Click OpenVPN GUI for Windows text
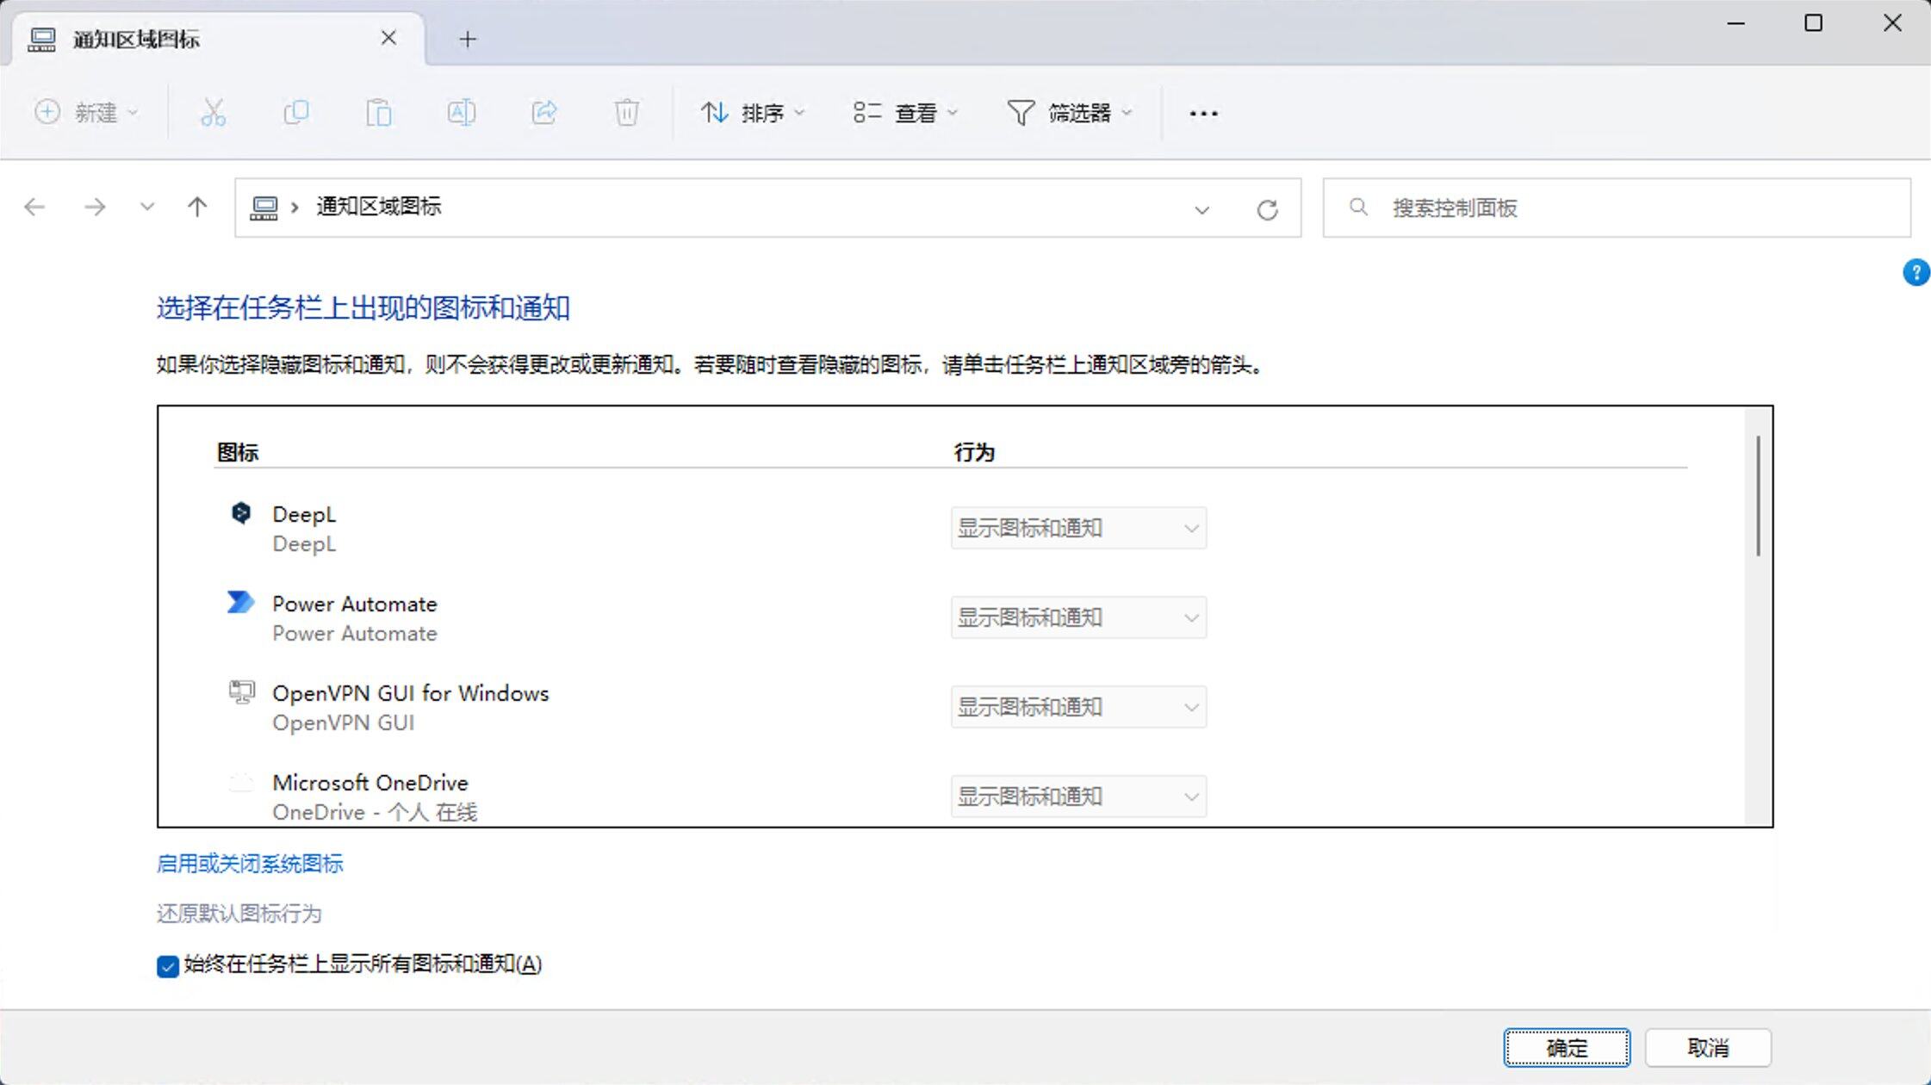 tap(411, 693)
